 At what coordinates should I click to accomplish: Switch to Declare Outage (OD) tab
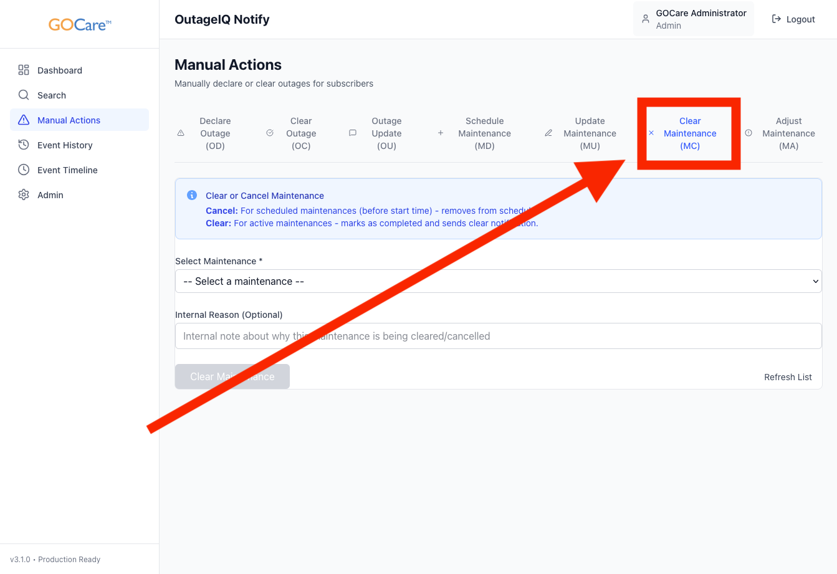215,133
